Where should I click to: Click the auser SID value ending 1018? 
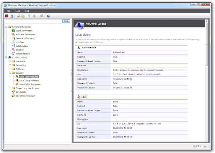(x=137, y=124)
